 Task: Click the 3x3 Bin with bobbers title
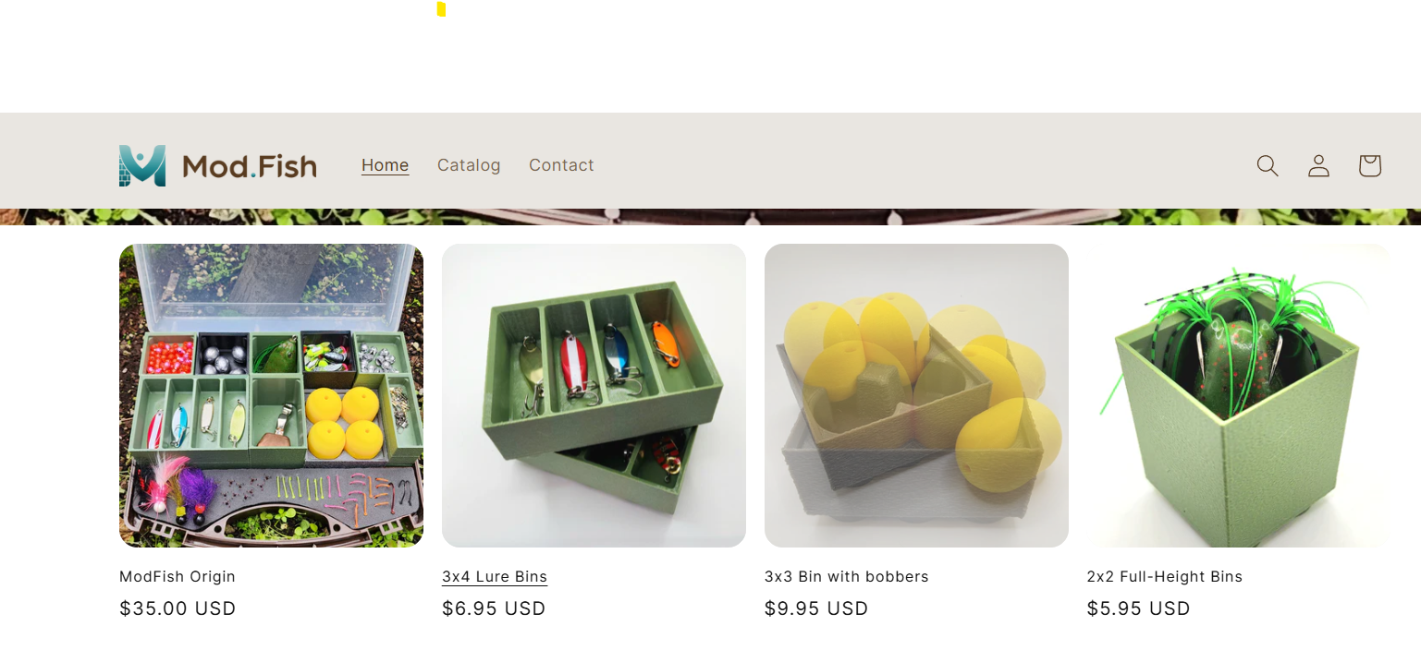[847, 576]
